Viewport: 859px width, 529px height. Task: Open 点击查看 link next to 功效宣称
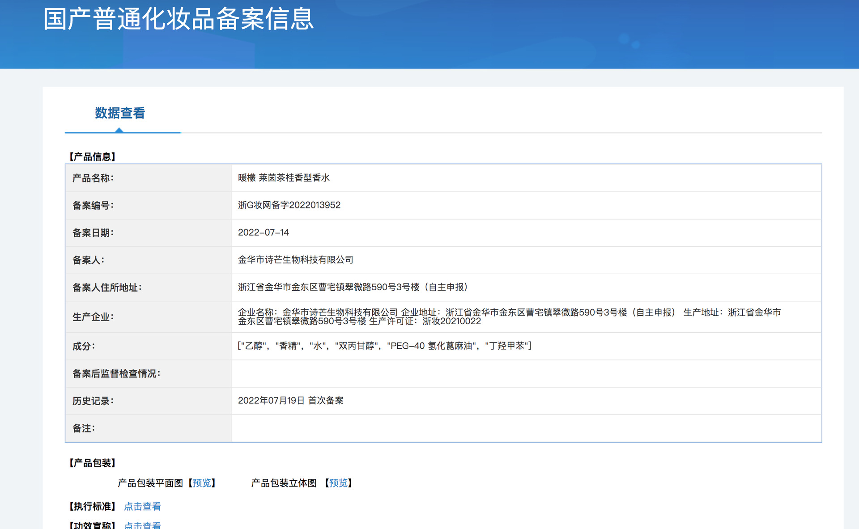142,525
